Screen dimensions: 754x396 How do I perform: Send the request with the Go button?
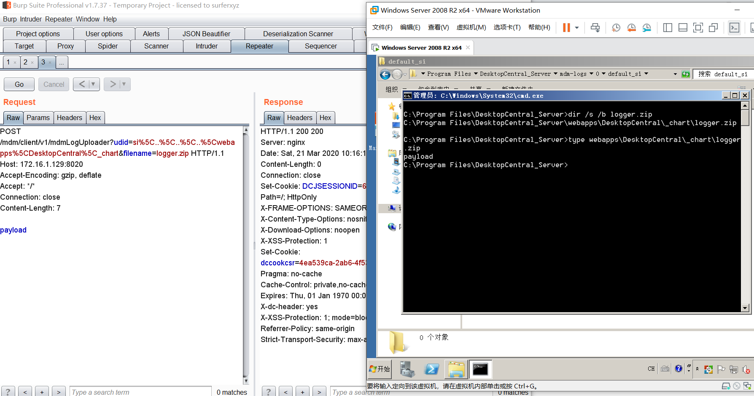coord(19,84)
